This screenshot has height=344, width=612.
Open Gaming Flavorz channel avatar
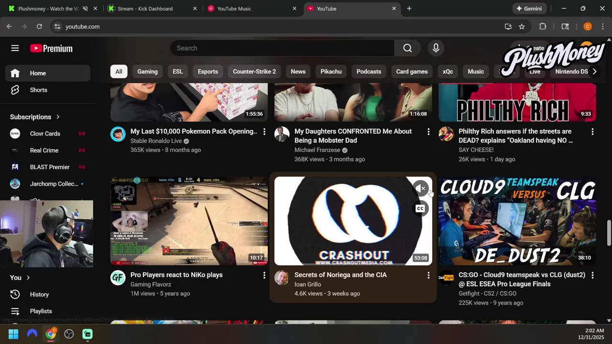click(x=118, y=278)
